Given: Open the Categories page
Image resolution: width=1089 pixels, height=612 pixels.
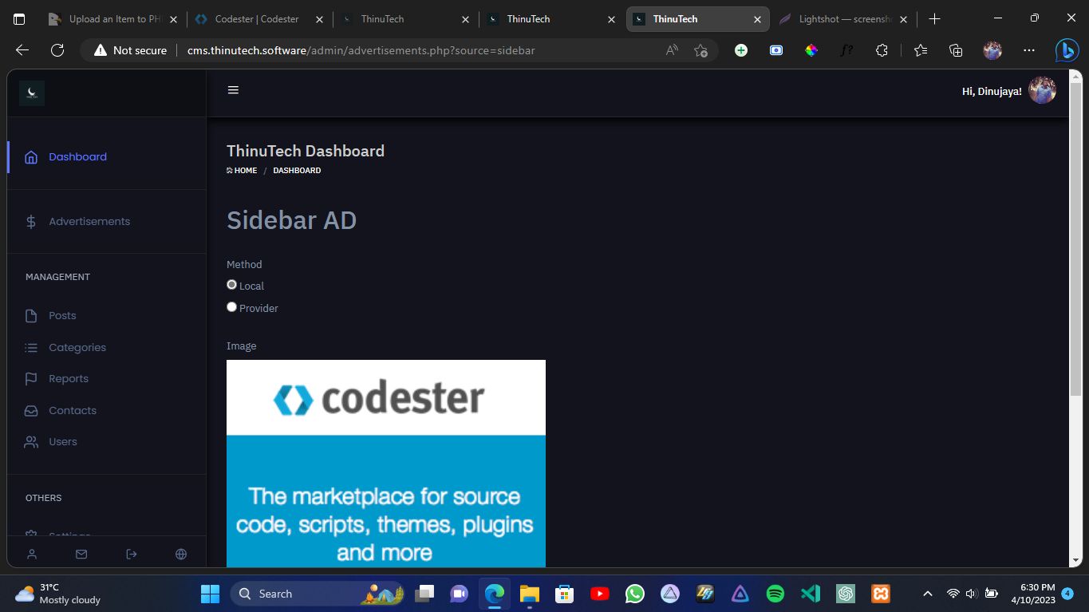Looking at the screenshot, I should (x=77, y=347).
